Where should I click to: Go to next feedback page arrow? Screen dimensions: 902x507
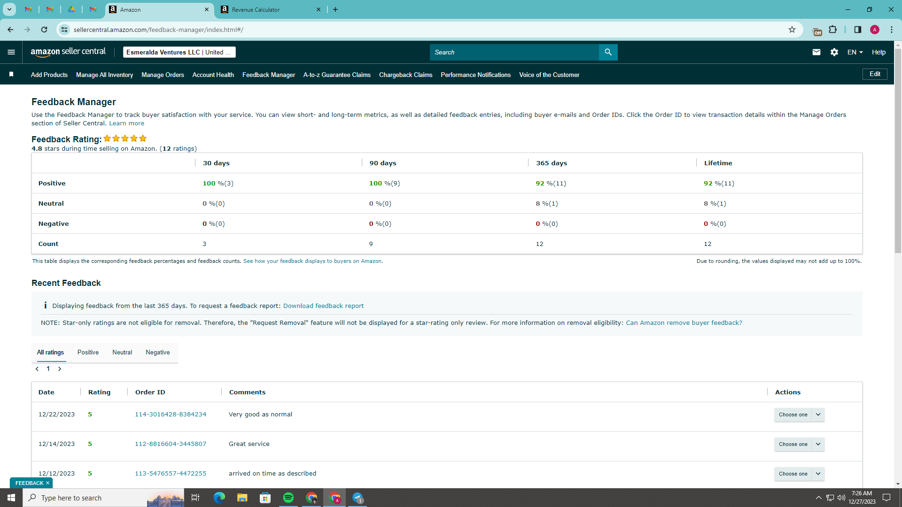coord(60,369)
